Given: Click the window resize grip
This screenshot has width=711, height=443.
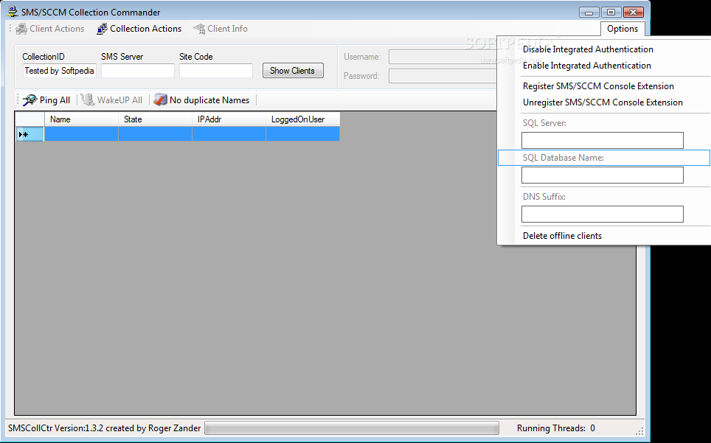Looking at the screenshot, I should tap(639, 430).
